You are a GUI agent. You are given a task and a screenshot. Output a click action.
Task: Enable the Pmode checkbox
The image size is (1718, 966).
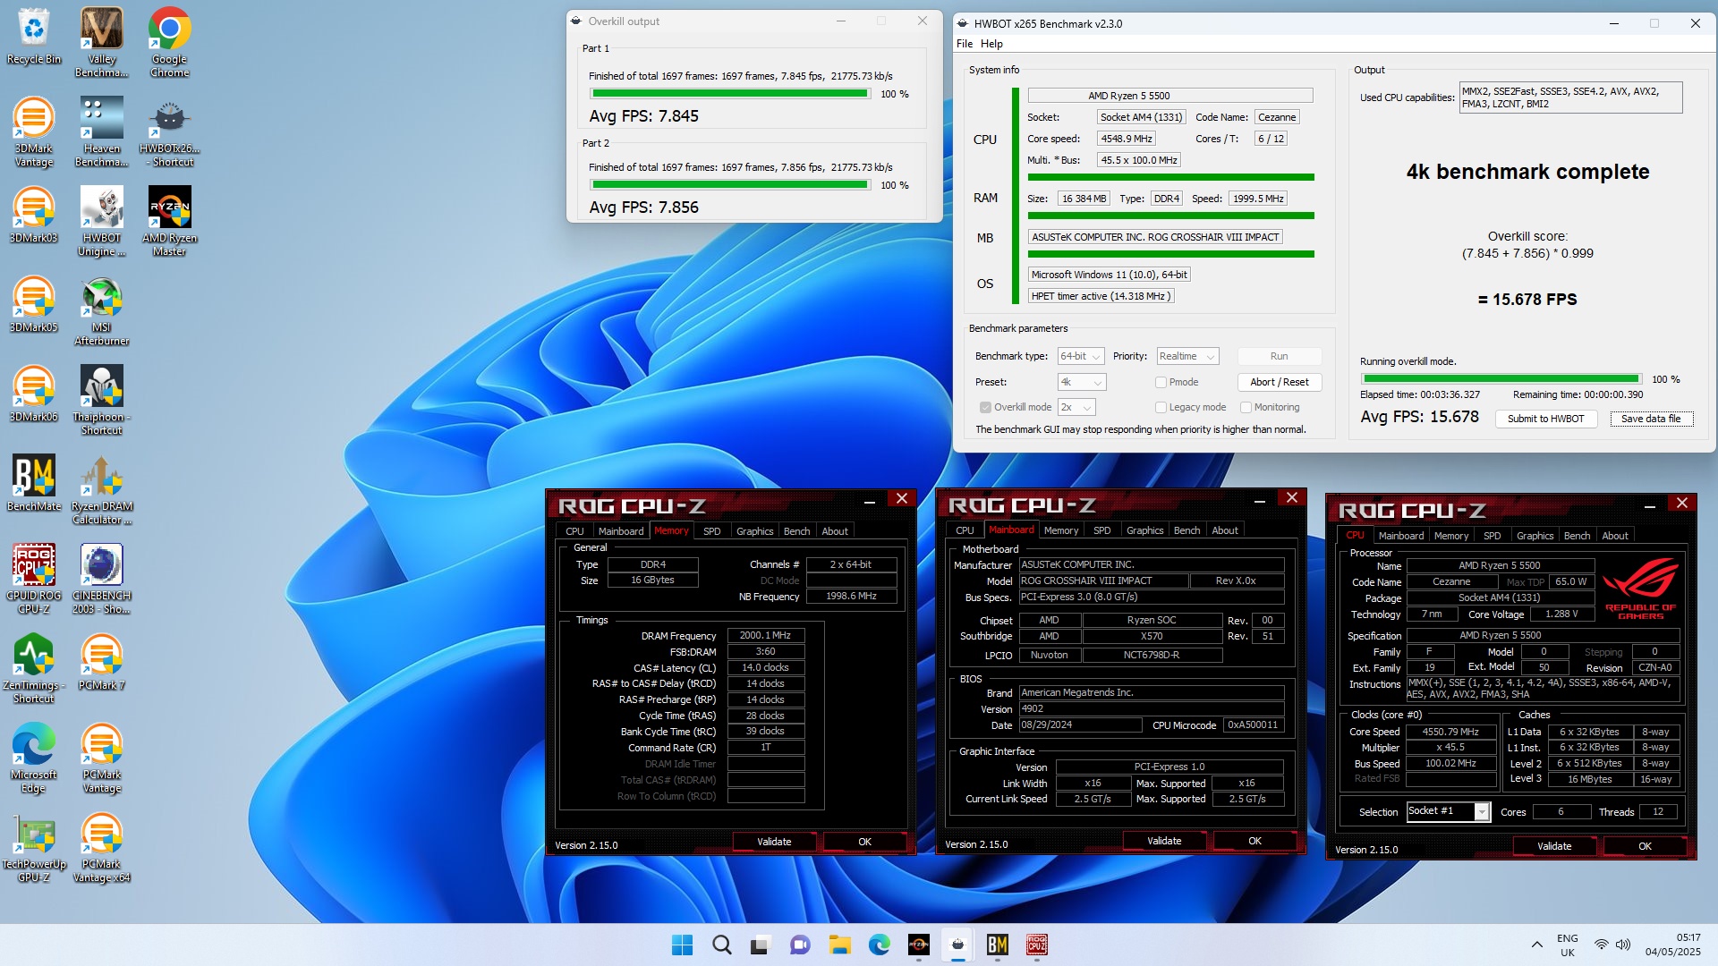point(1161,382)
